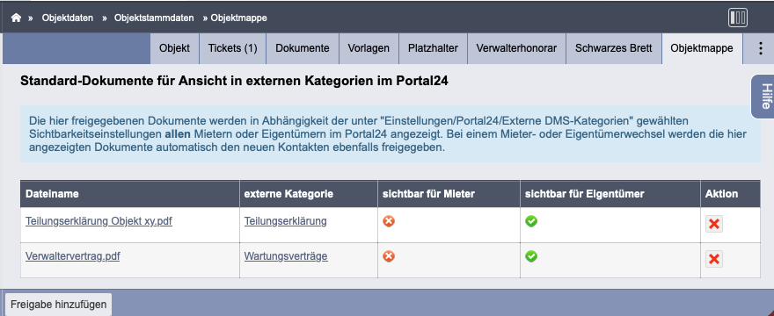The image size is (774, 316).
Task: Switch to the Schwarzes Brett tab
Action: pyautogui.click(x=614, y=48)
